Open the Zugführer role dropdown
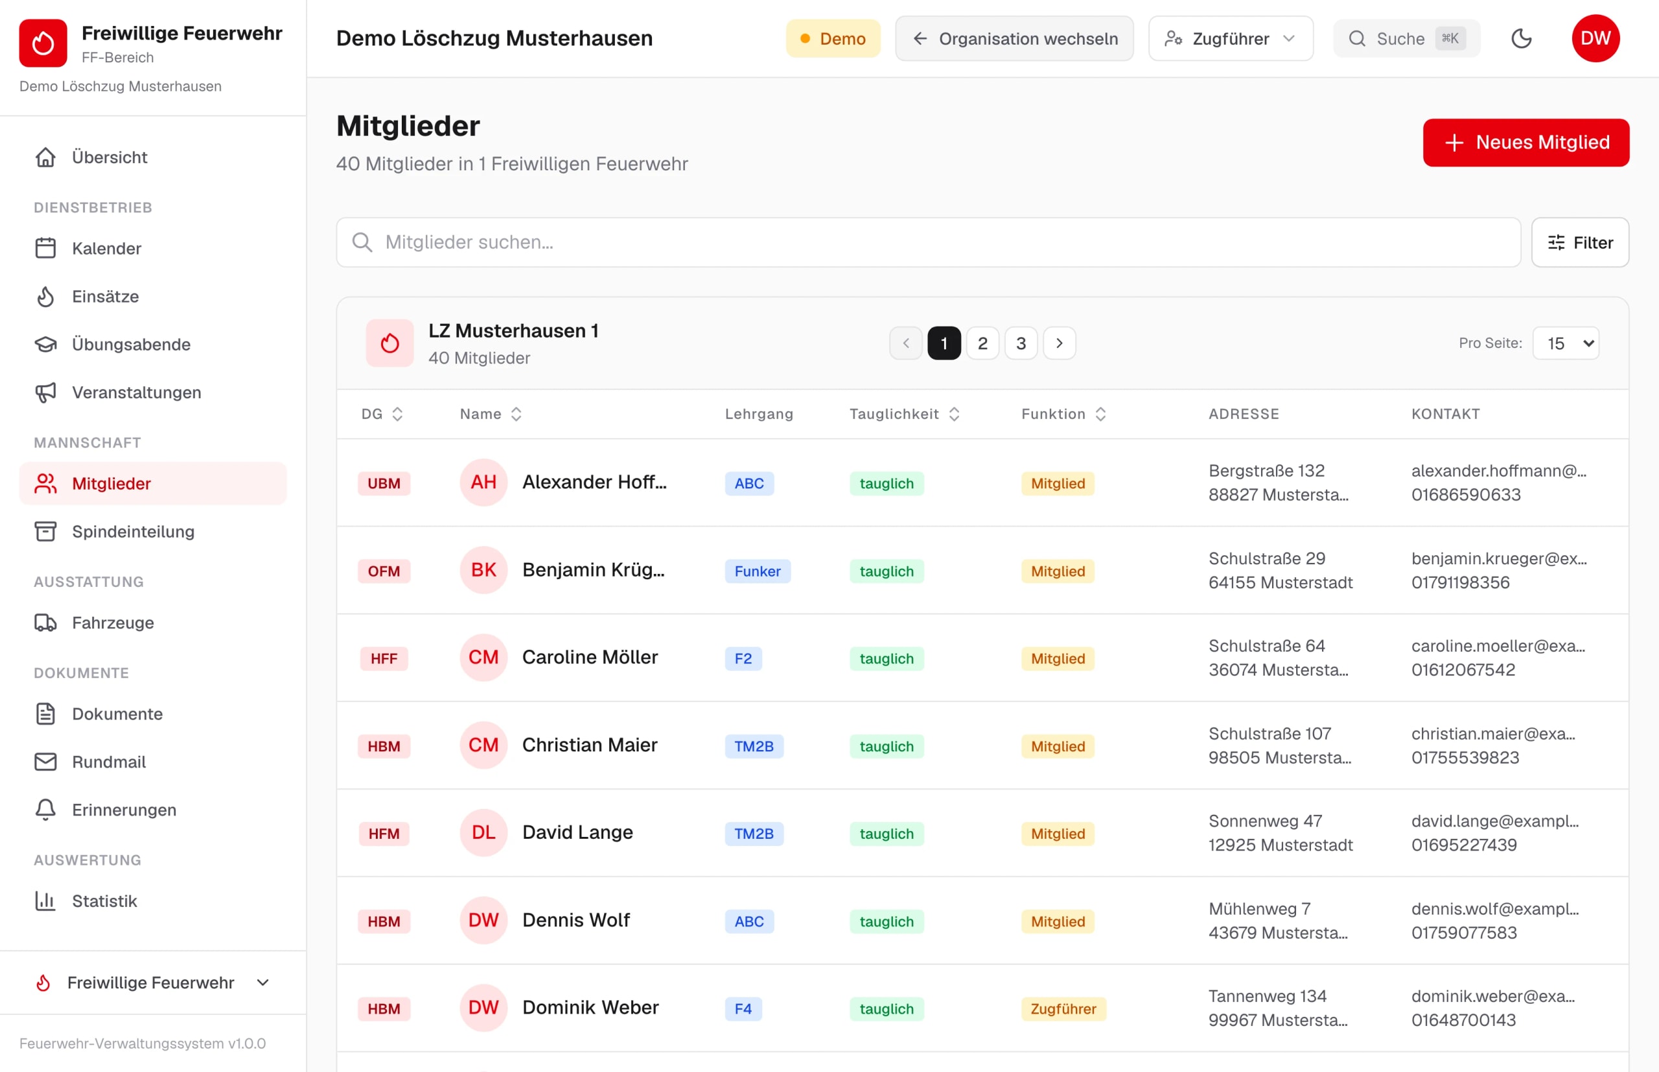 pyautogui.click(x=1231, y=38)
